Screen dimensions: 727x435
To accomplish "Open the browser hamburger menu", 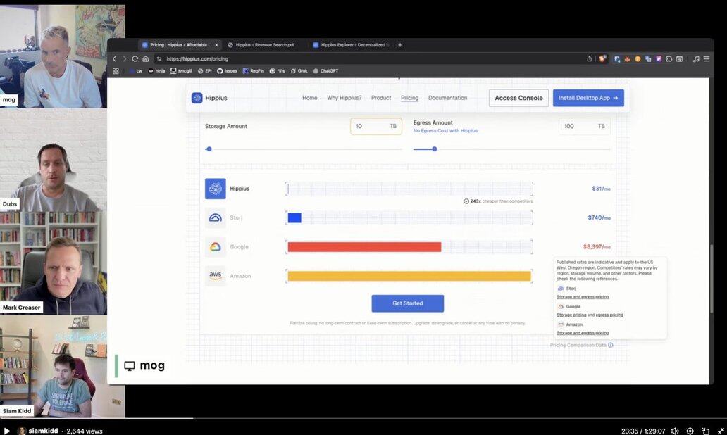I will pos(707,59).
